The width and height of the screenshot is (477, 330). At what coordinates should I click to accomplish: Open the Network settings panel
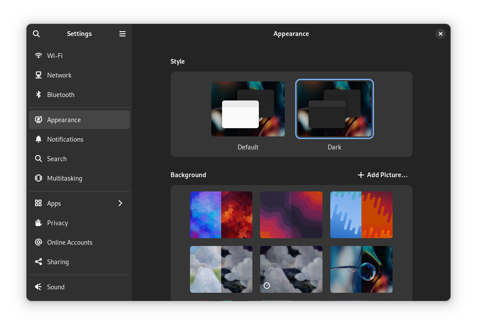click(x=59, y=75)
